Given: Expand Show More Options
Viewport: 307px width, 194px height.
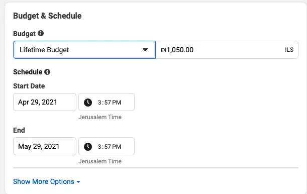Looking at the screenshot, I should pos(47,181).
